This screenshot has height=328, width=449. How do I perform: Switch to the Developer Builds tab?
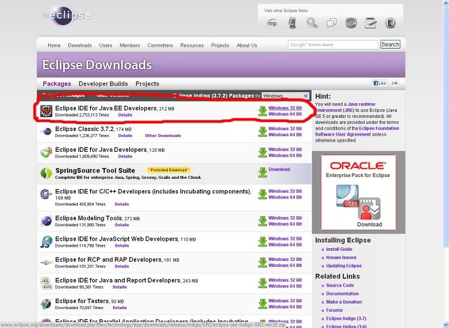[x=103, y=83]
